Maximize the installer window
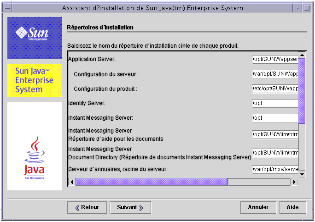 coord(307,8)
